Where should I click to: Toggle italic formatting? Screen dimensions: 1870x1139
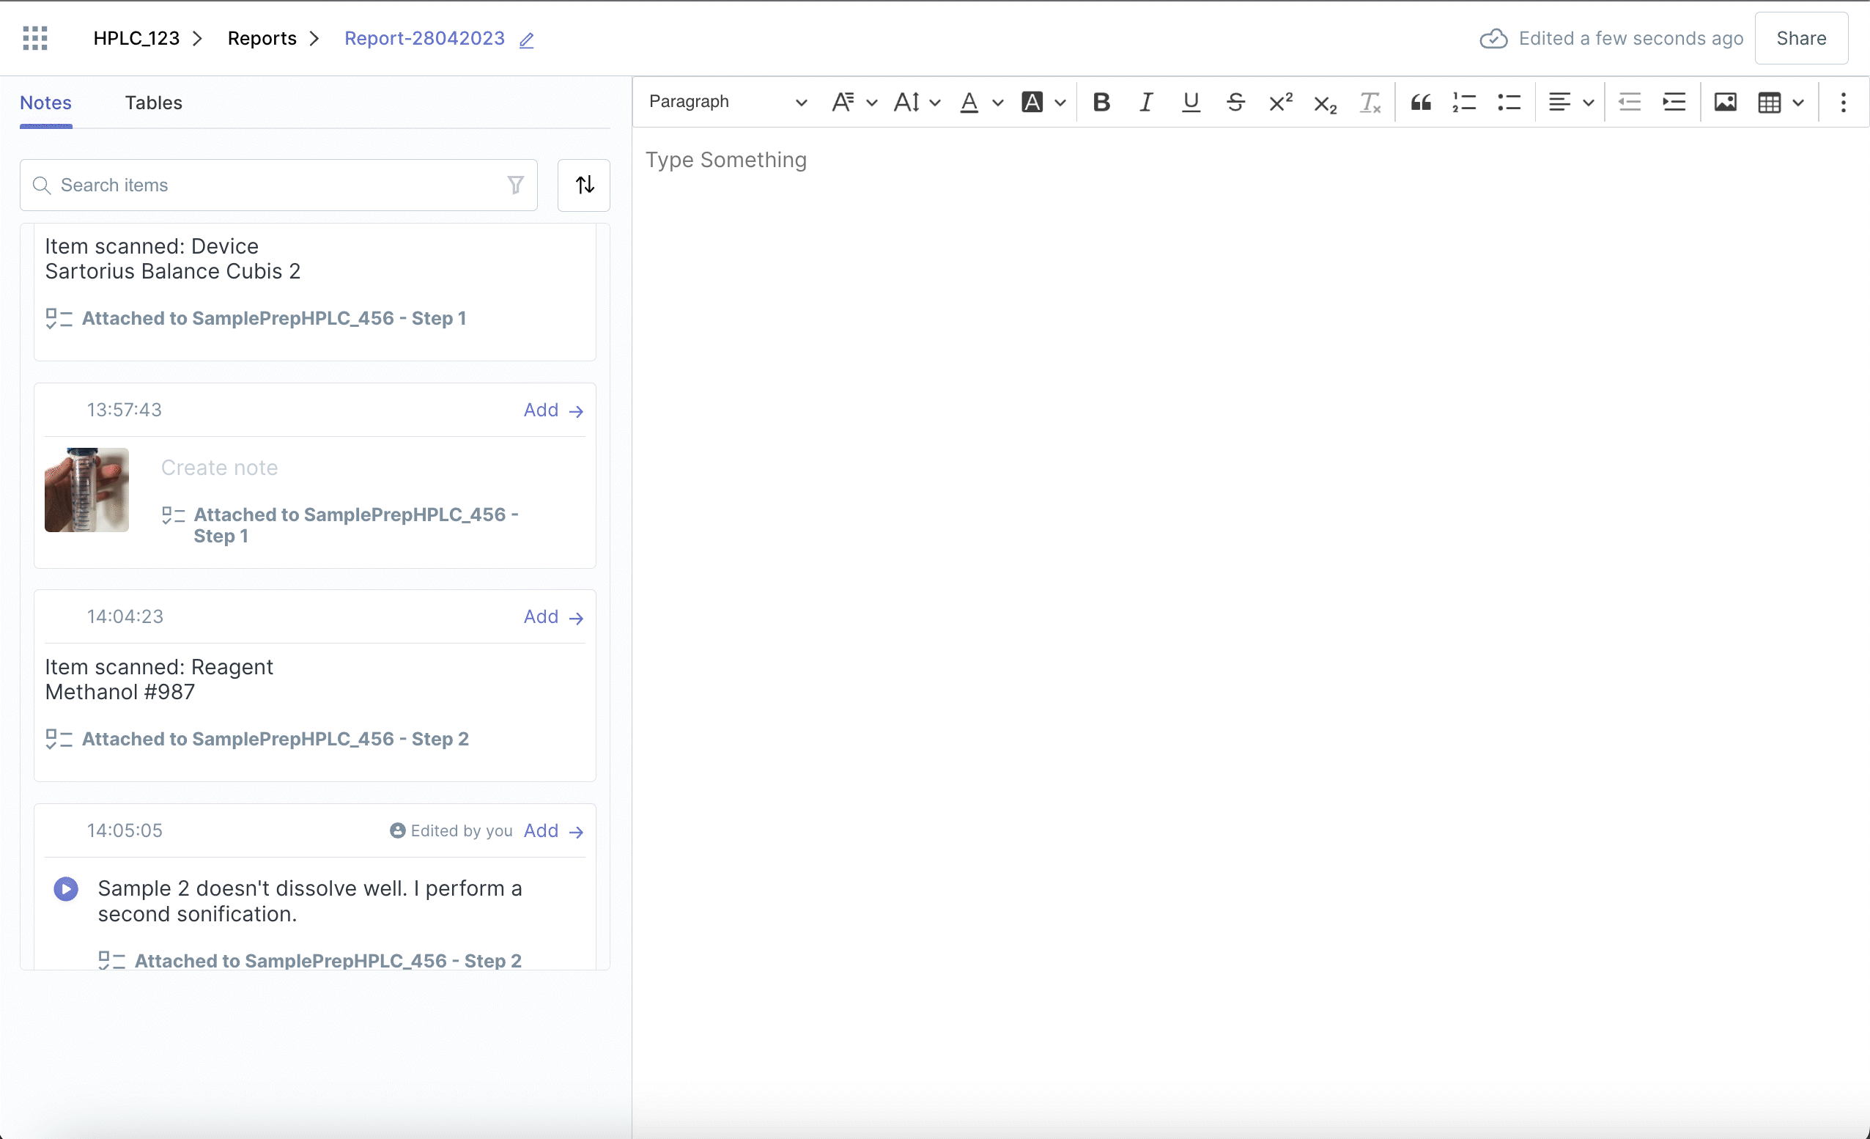tap(1146, 102)
